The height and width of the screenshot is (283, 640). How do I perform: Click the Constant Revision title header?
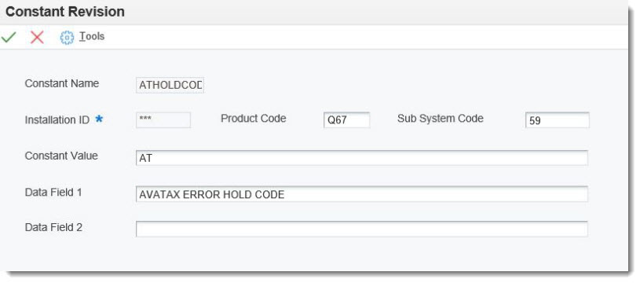click(65, 12)
